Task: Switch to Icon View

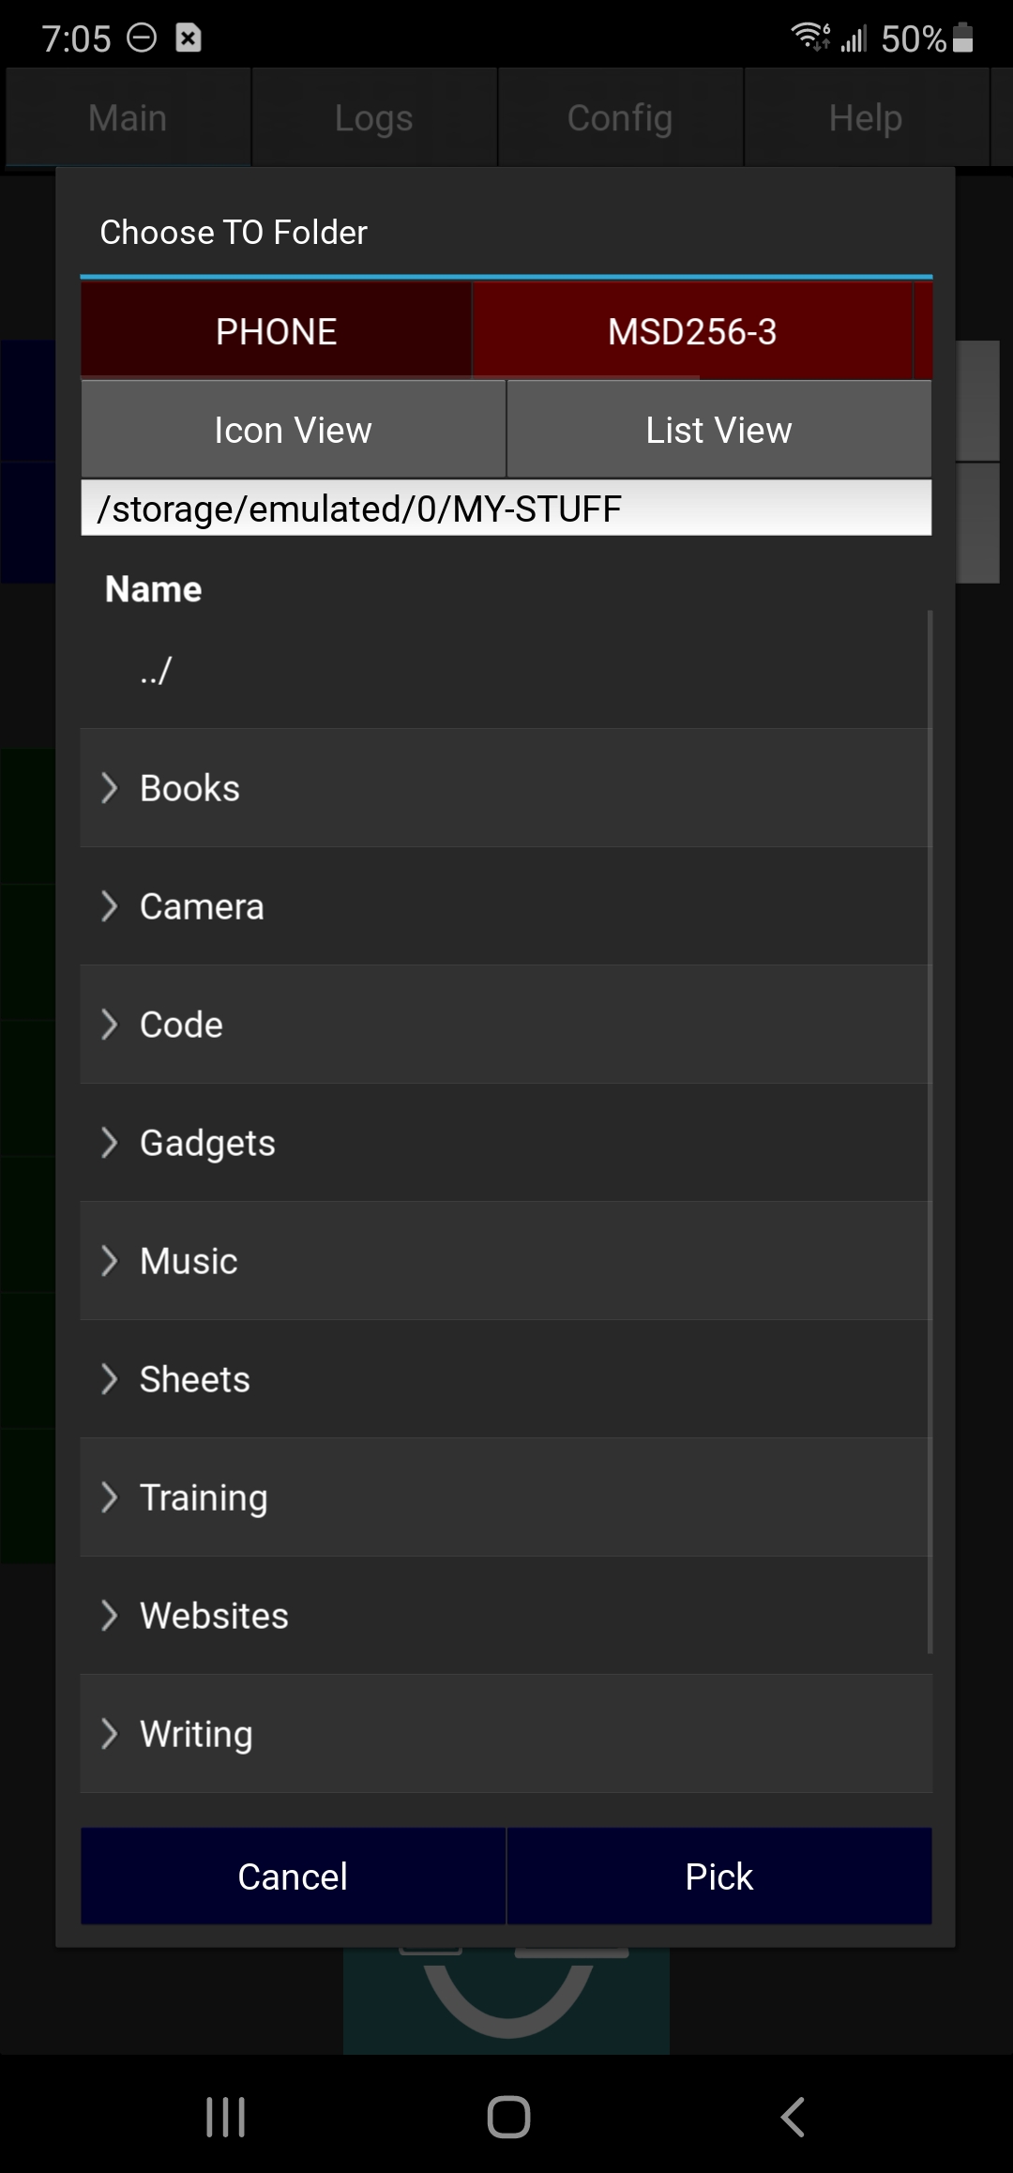Action: pos(293,430)
